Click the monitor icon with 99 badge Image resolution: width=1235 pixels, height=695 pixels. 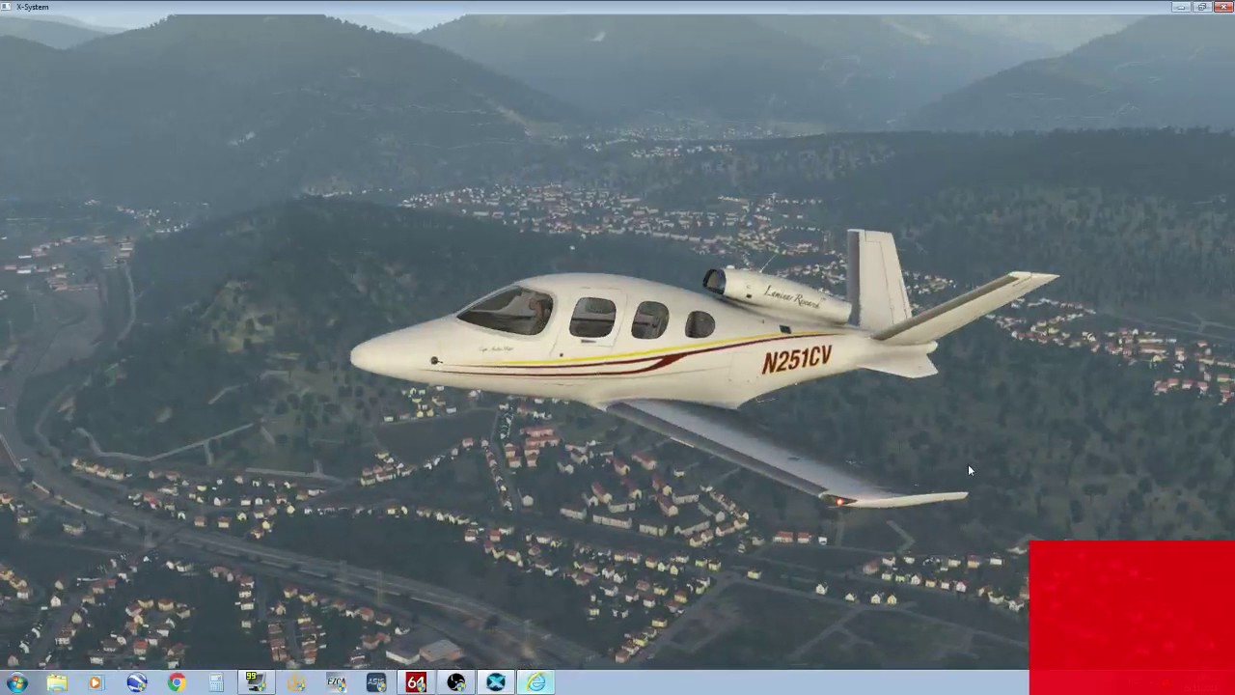(256, 682)
